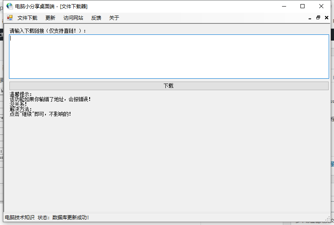
Task: Close the inner 文件下载器 child window
Action: click(x=326, y=18)
